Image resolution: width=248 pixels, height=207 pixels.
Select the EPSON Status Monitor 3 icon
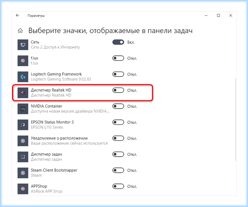[23, 125]
